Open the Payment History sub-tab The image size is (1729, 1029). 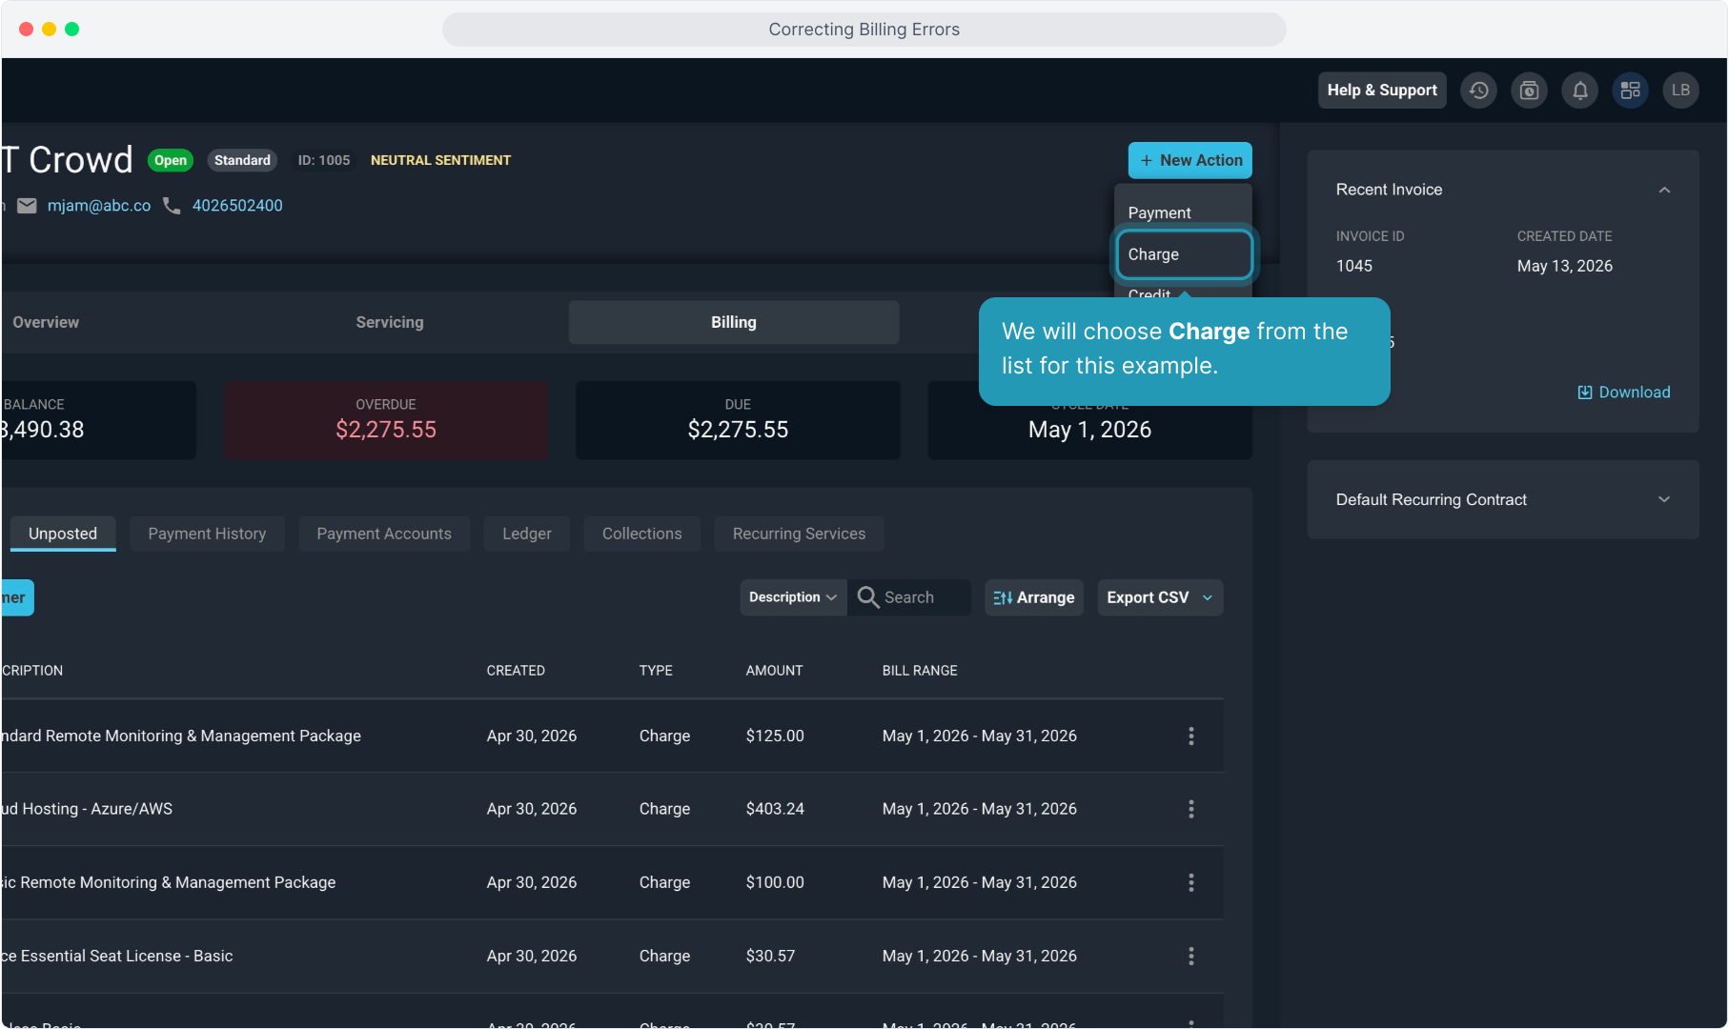(207, 534)
